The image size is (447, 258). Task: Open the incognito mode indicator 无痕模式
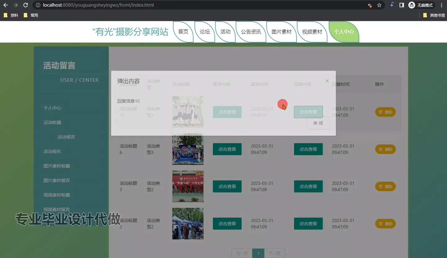(x=421, y=5)
